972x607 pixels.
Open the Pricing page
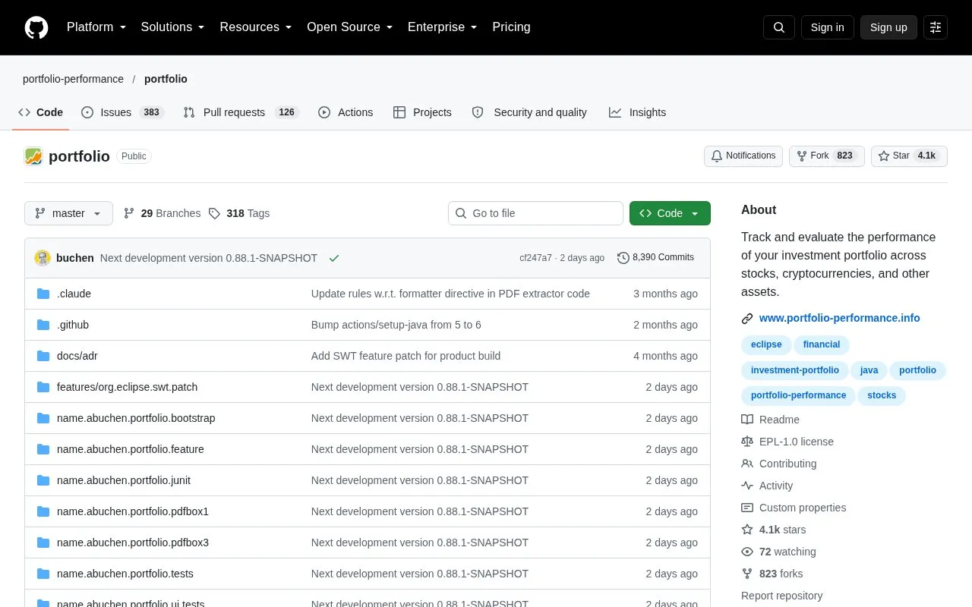point(511,27)
